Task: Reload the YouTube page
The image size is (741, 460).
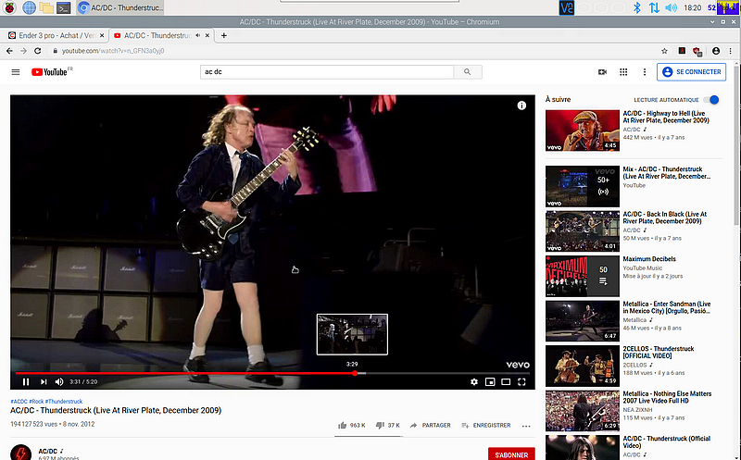Action: pos(38,51)
